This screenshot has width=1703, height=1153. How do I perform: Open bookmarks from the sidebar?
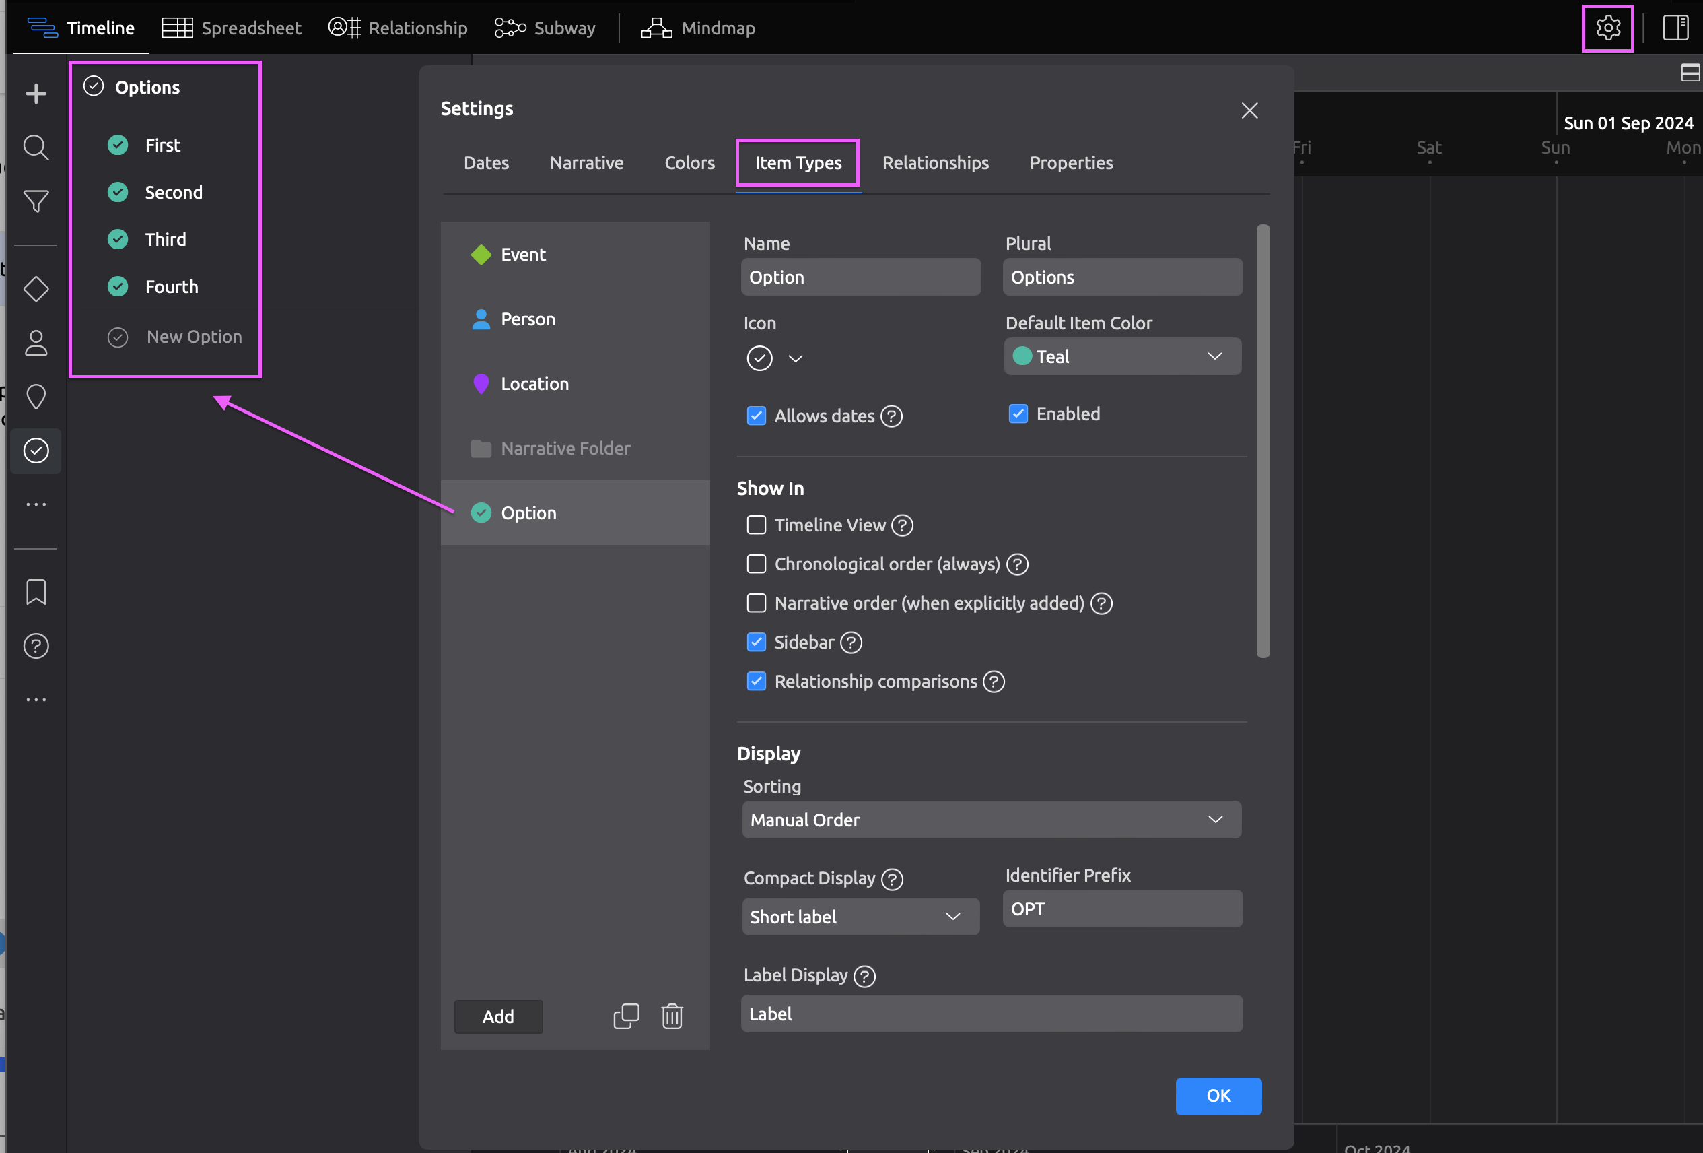point(35,591)
